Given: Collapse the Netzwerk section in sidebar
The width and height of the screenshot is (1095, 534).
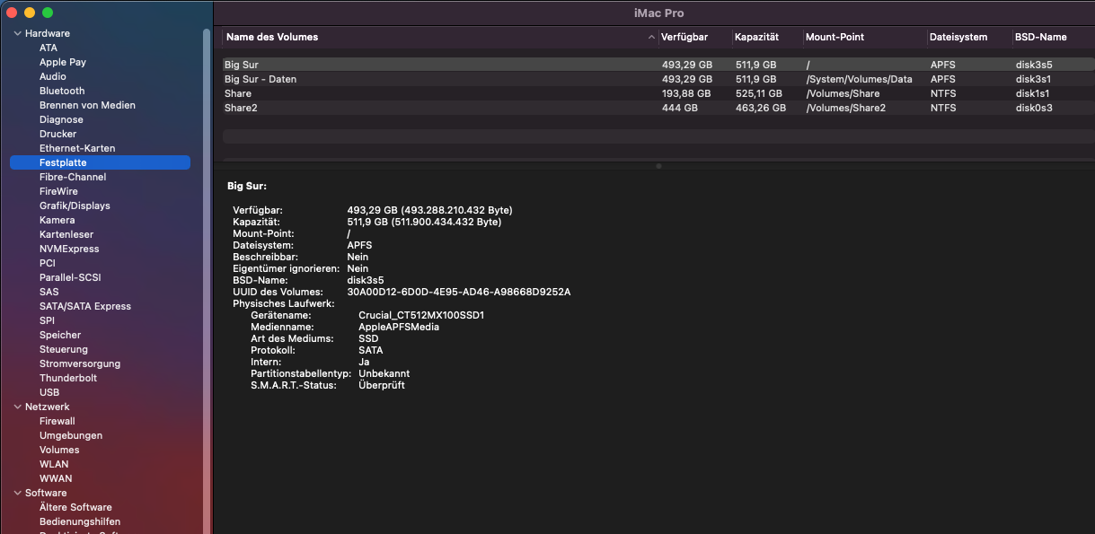Looking at the screenshot, I should click(x=17, y=407).
